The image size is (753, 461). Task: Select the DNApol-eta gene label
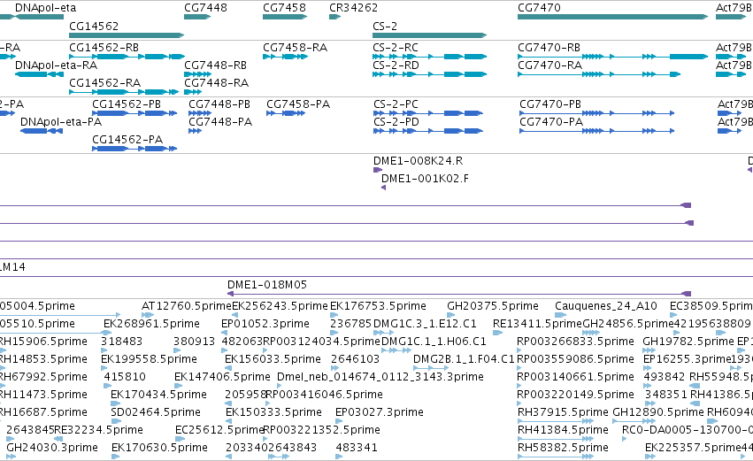pos(46,8)
